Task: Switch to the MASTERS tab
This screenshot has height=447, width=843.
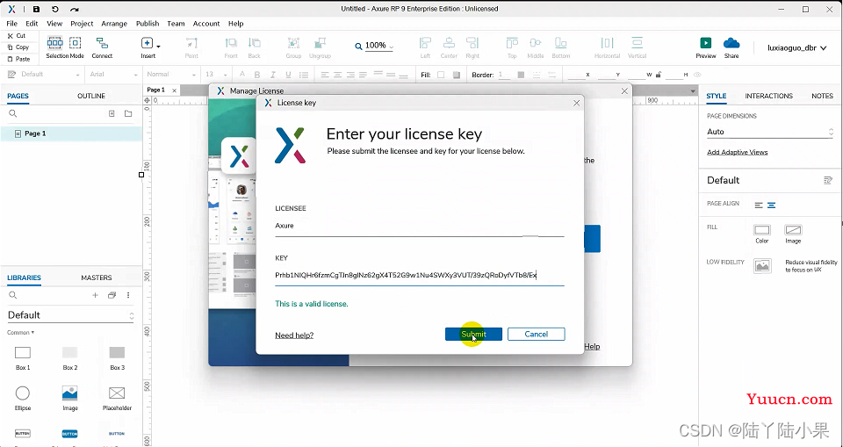Action: coord(97,278)
